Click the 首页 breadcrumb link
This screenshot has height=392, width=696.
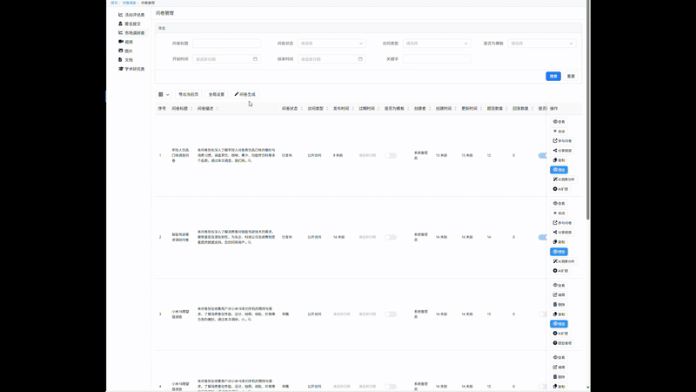tap(114, 3)
